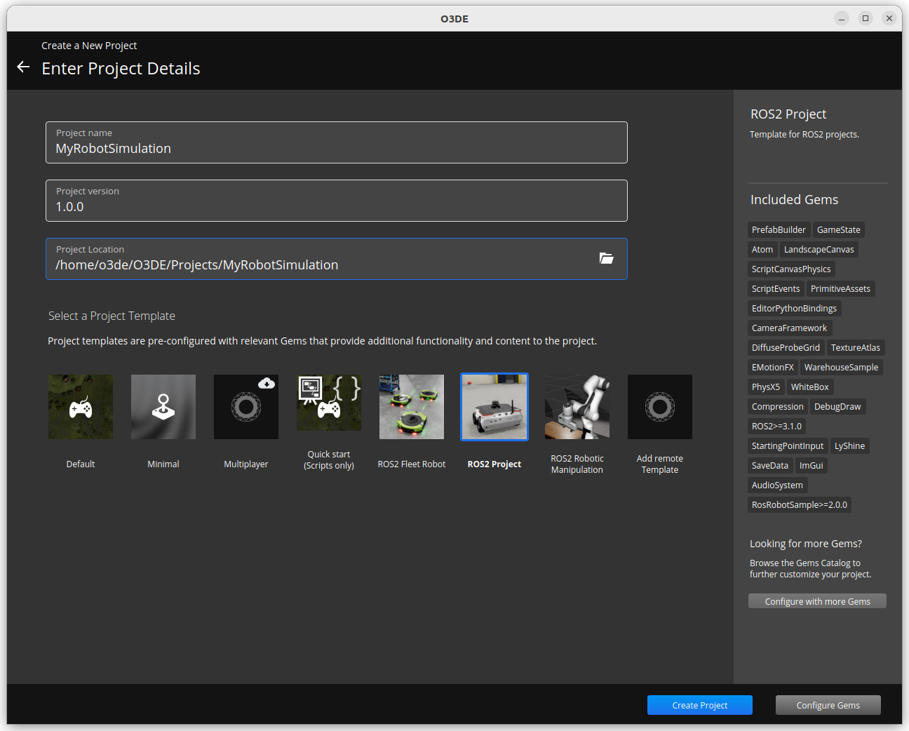Click the WarehouseSample gem tag
This screenshot has height=731, width=909.
tap(841, 367)
